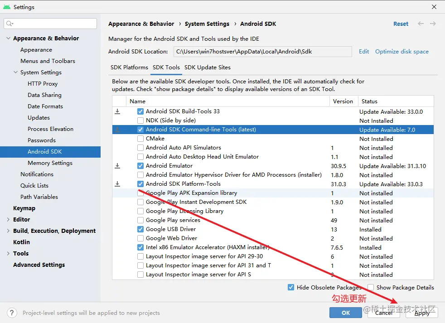Expand the Tools settings section

point(8,253)
